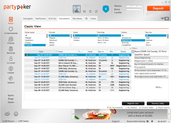The height and width of the screenshot is (123, 171).
Task: Select High in Buy-ins filter
Action: pos(156,38)
